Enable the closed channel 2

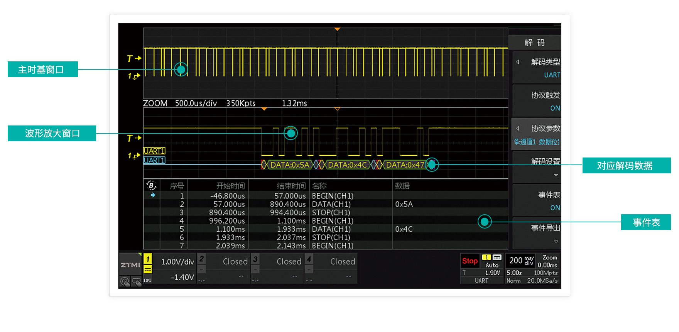[223, 261]
